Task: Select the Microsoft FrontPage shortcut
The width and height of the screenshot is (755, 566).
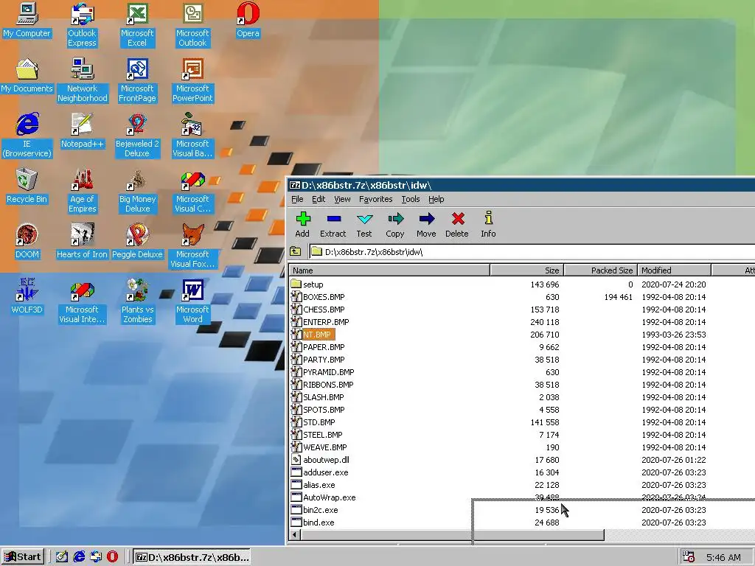Action: pos(137,80)
